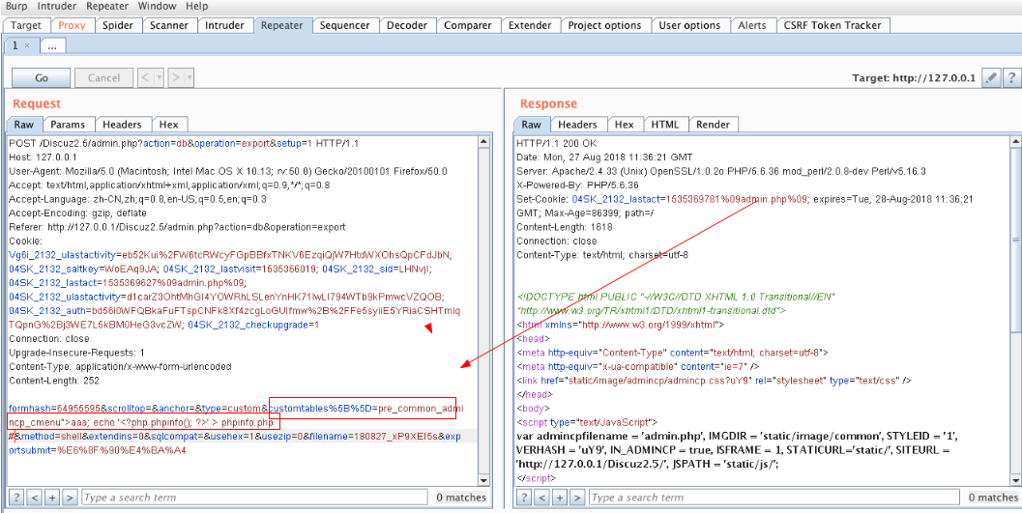The height and width of the screenshot is (513, 1022).
Task: Click the Host: 127.0.0.1 request line
Action: pos(43,157)
